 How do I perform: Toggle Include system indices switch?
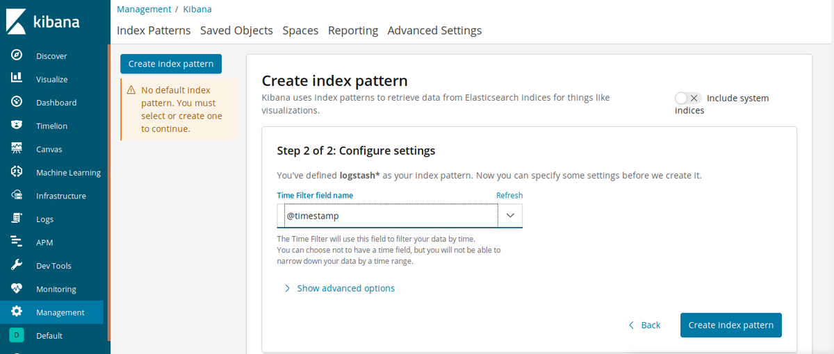point(687,98)
